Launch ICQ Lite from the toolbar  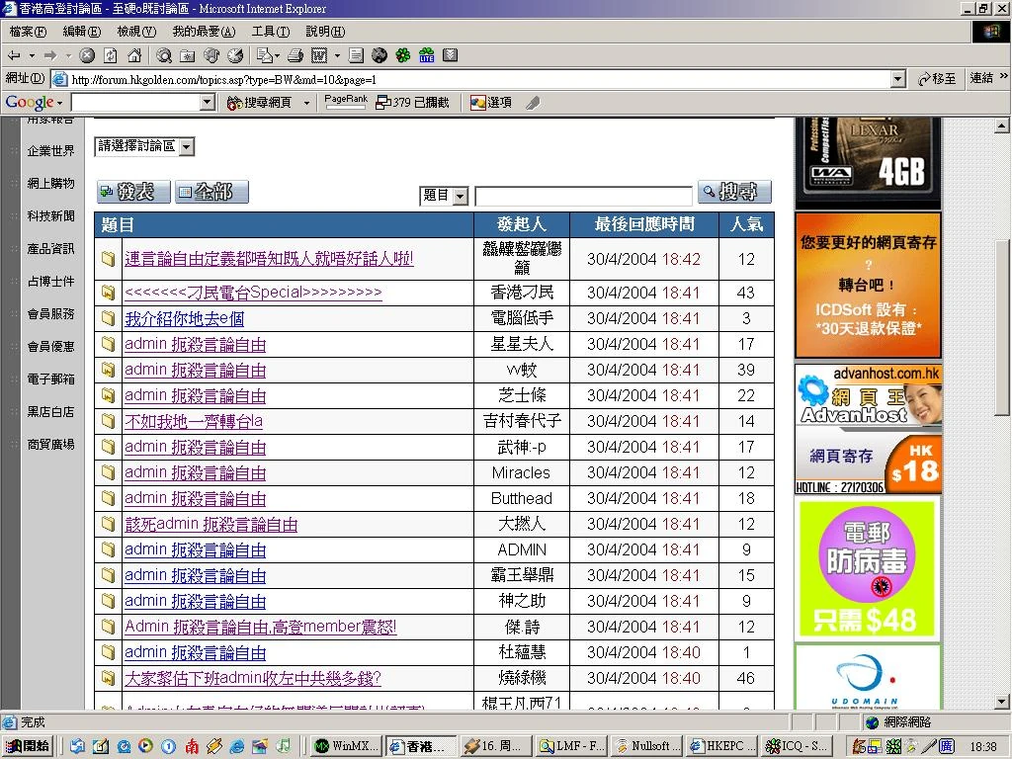[x=427, y=55]
